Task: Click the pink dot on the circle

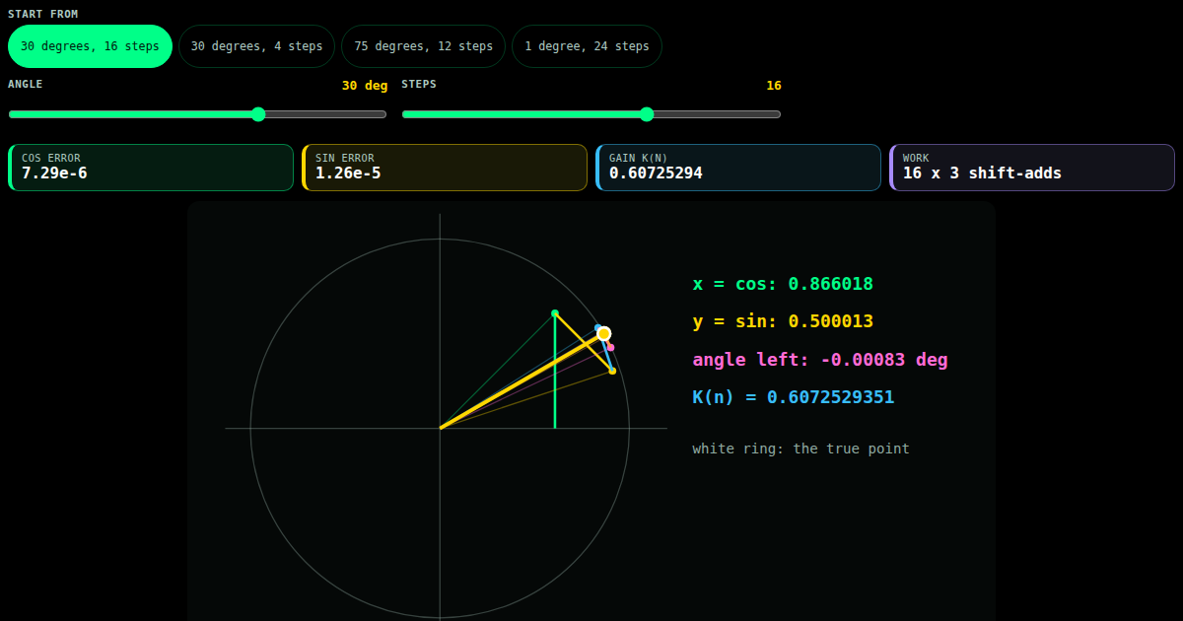Action: click(611, 347)
